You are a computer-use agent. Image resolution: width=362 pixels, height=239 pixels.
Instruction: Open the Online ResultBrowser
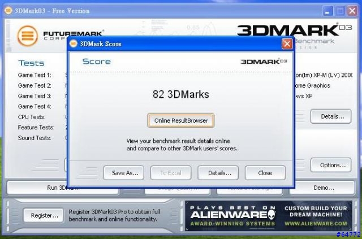[x=181, y=120]
